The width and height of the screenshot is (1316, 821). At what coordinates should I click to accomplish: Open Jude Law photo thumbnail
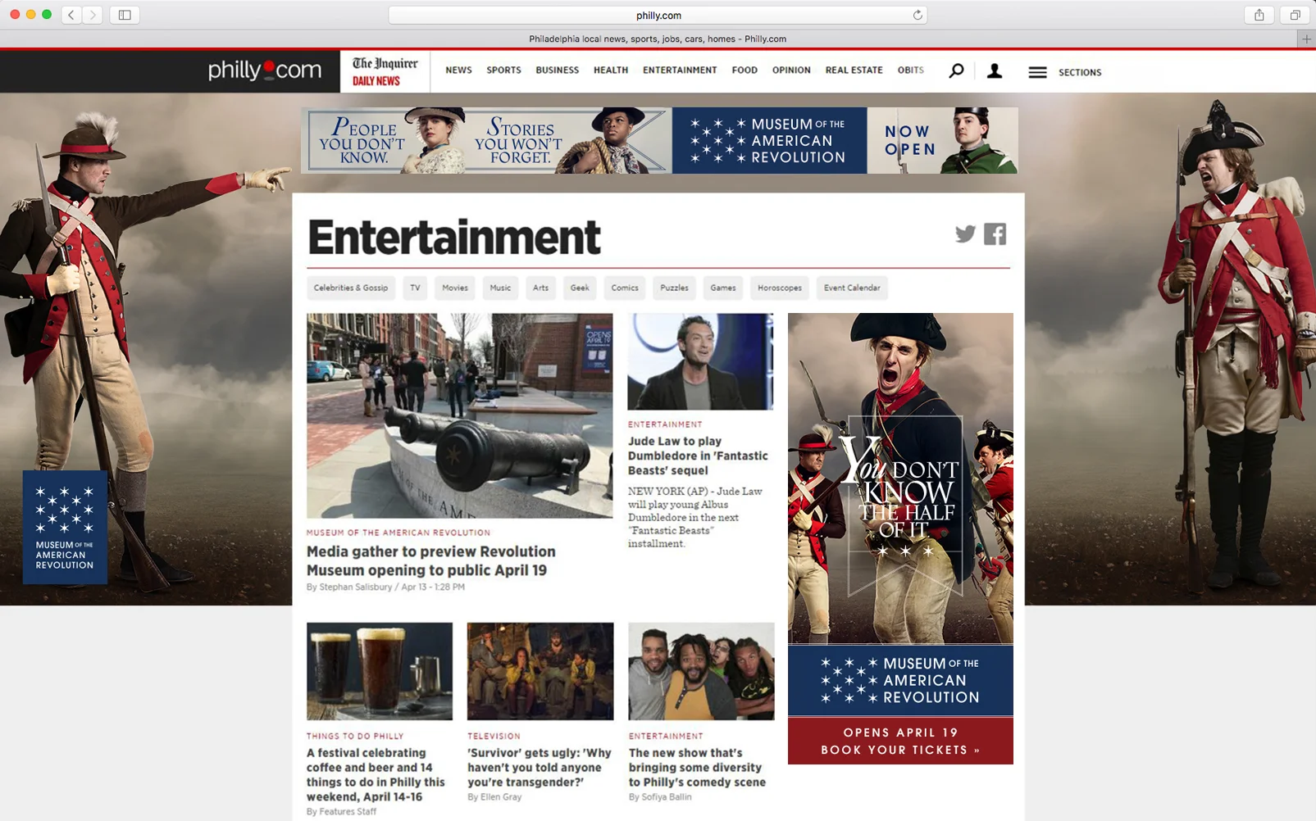[x=700, y=361]
